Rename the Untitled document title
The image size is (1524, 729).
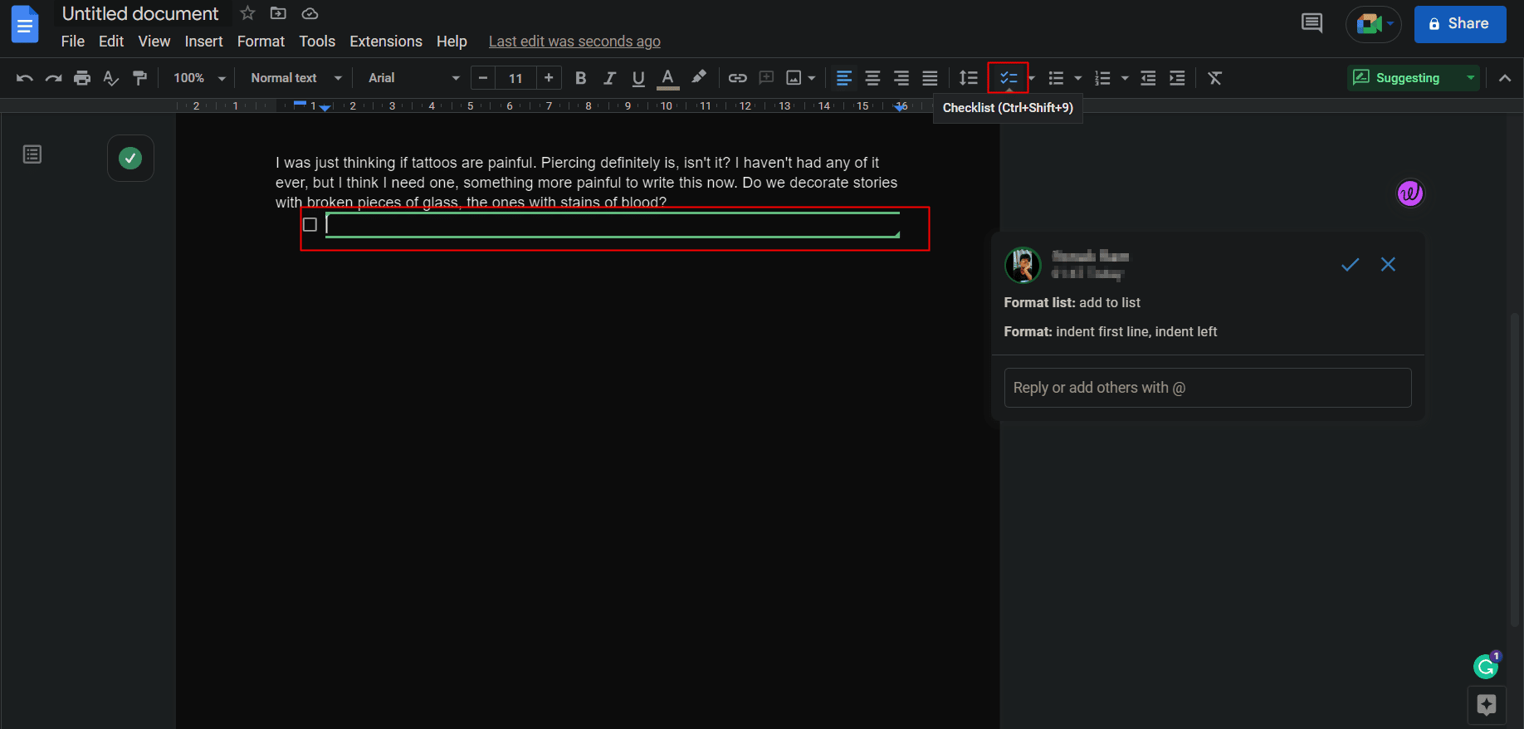(140, 13)
